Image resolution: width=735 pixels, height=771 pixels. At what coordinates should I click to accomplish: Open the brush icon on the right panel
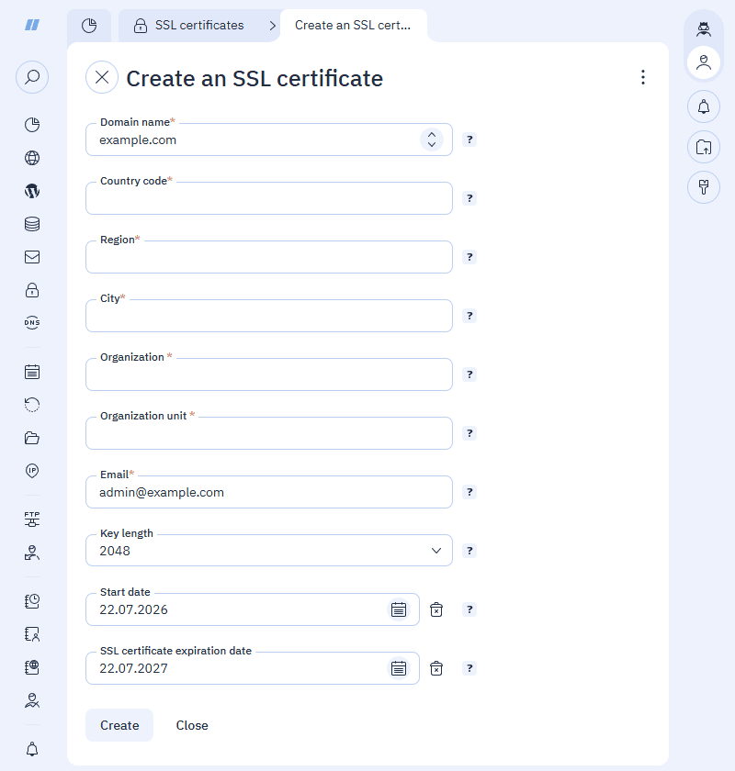pos(704,187)
